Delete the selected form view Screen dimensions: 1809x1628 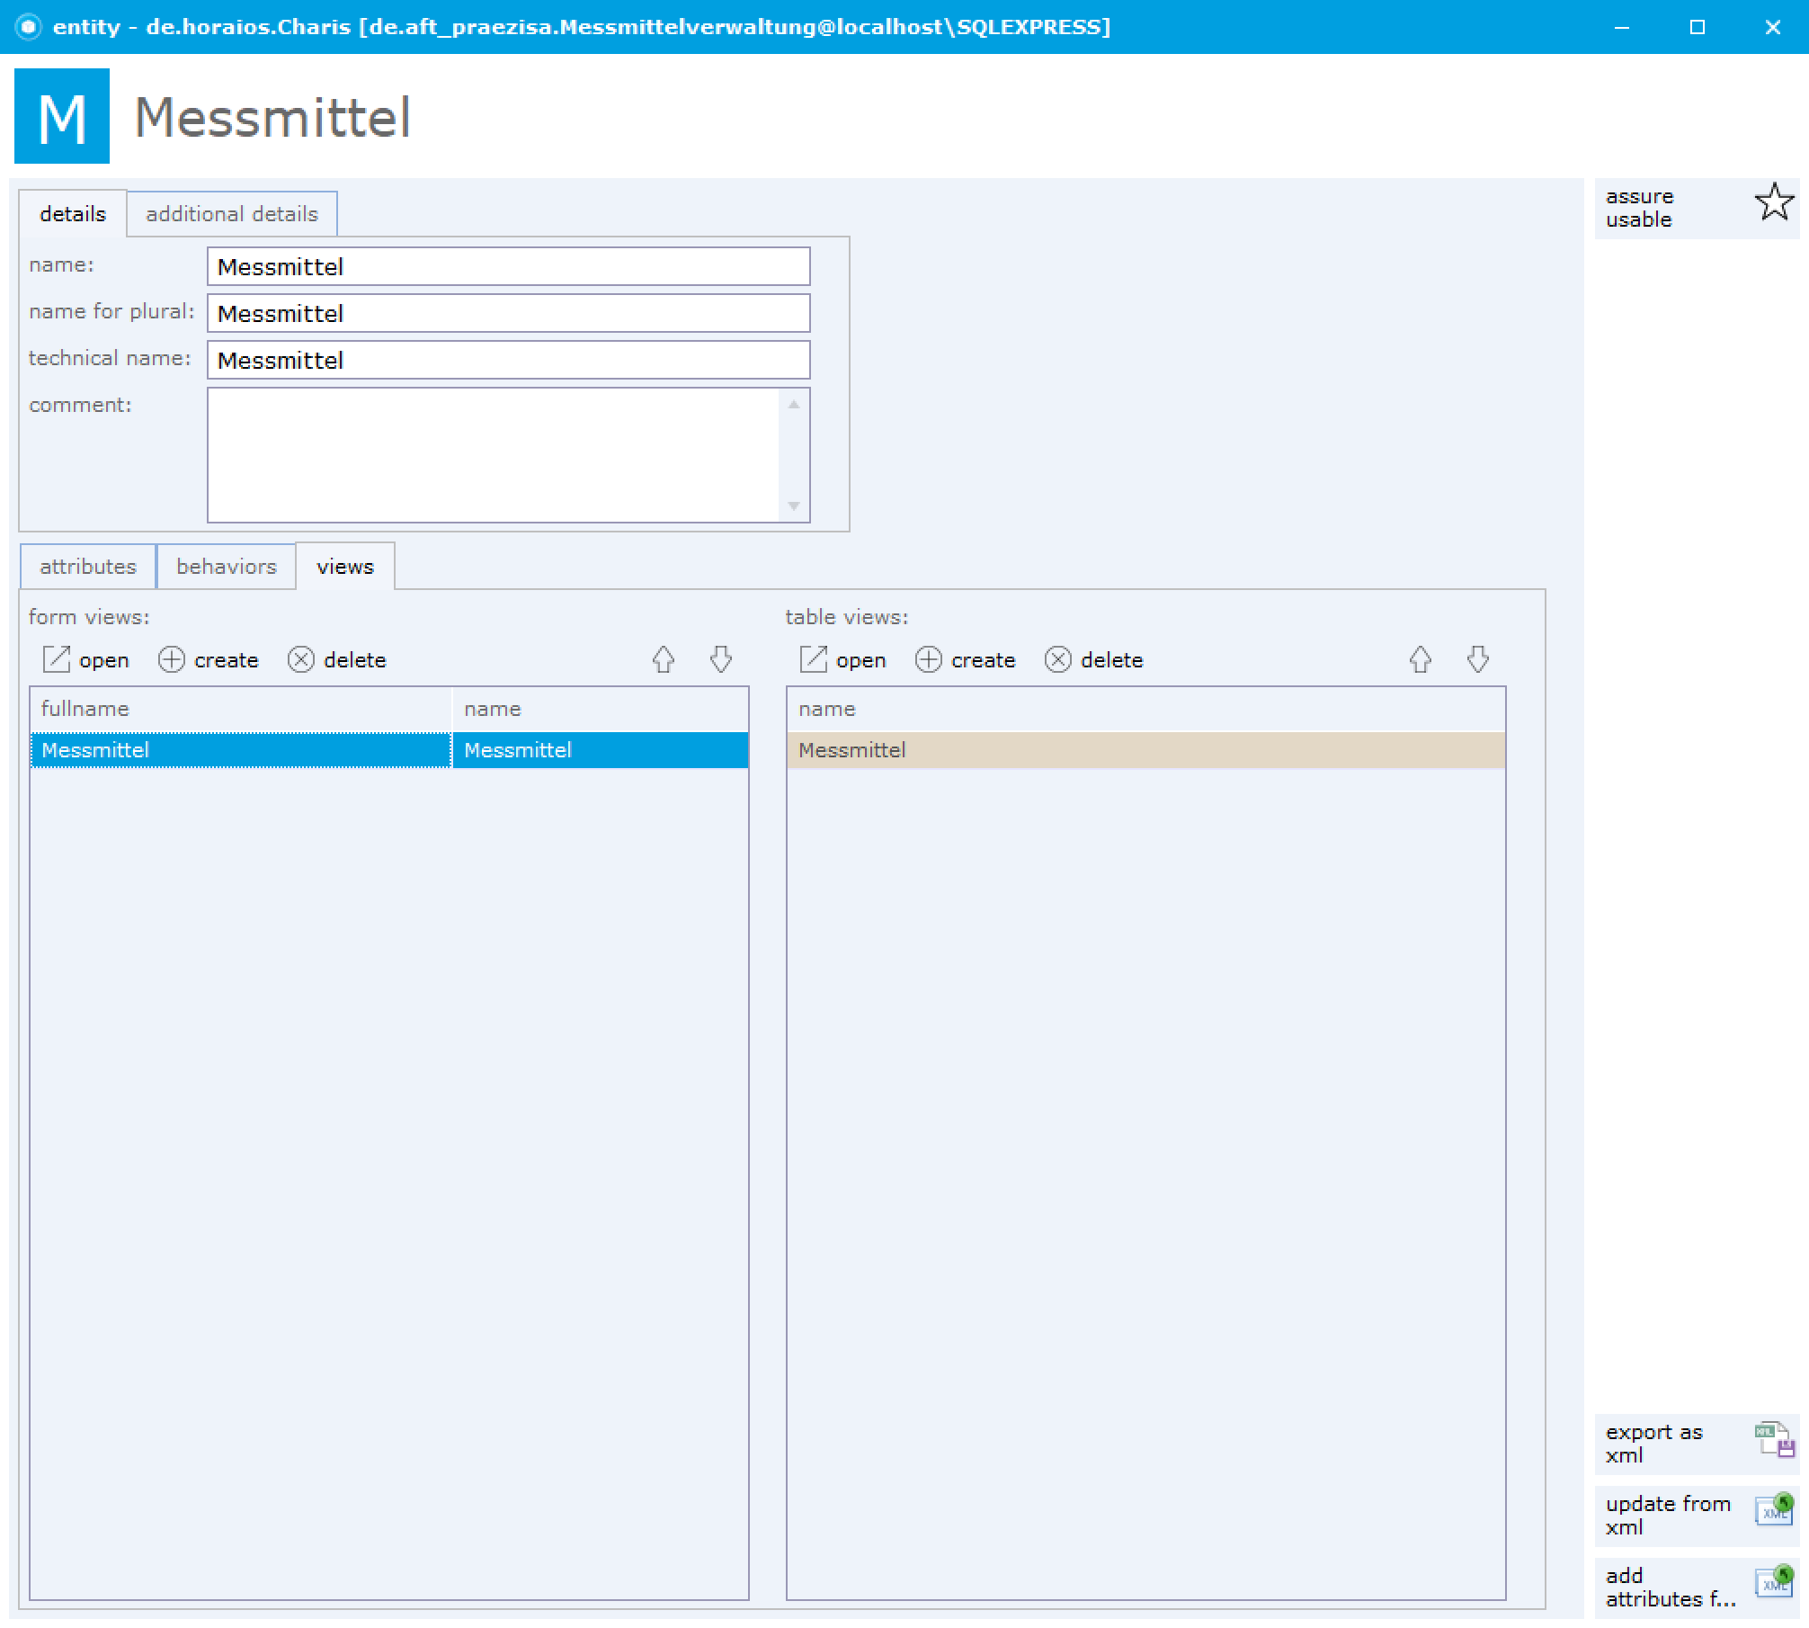point(337,659)
